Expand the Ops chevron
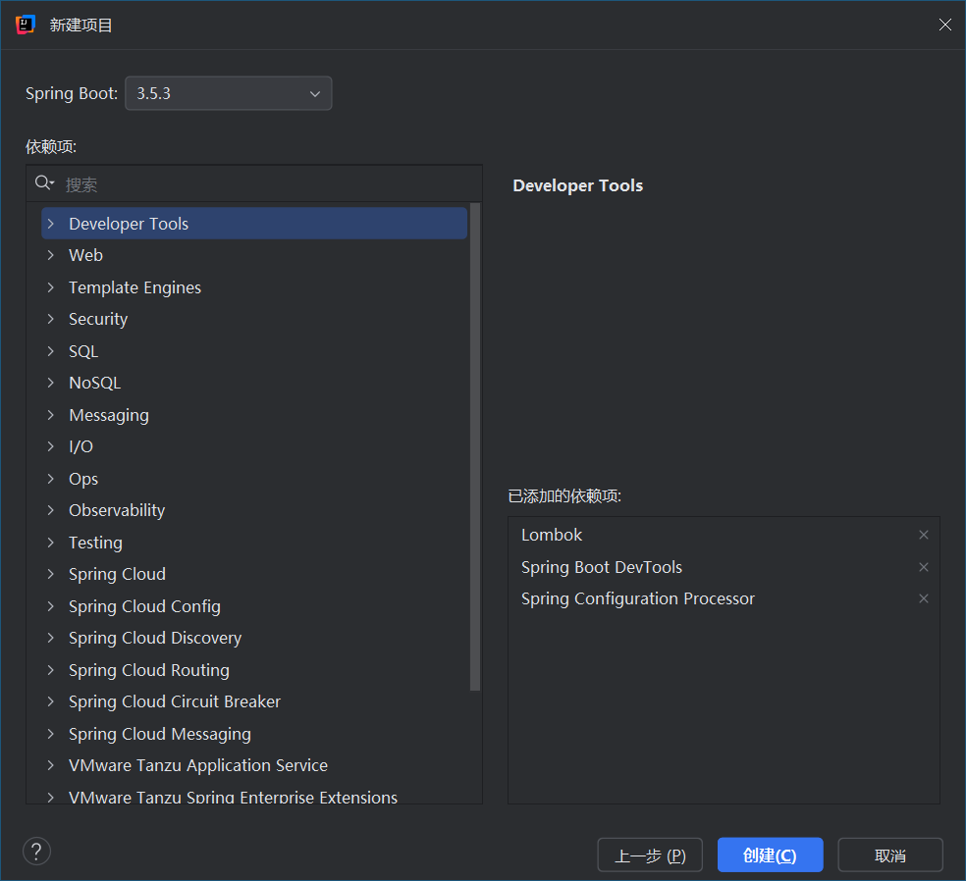Image resolution: width=966 pixels, height=881 pixels. [x=51, y=479]
